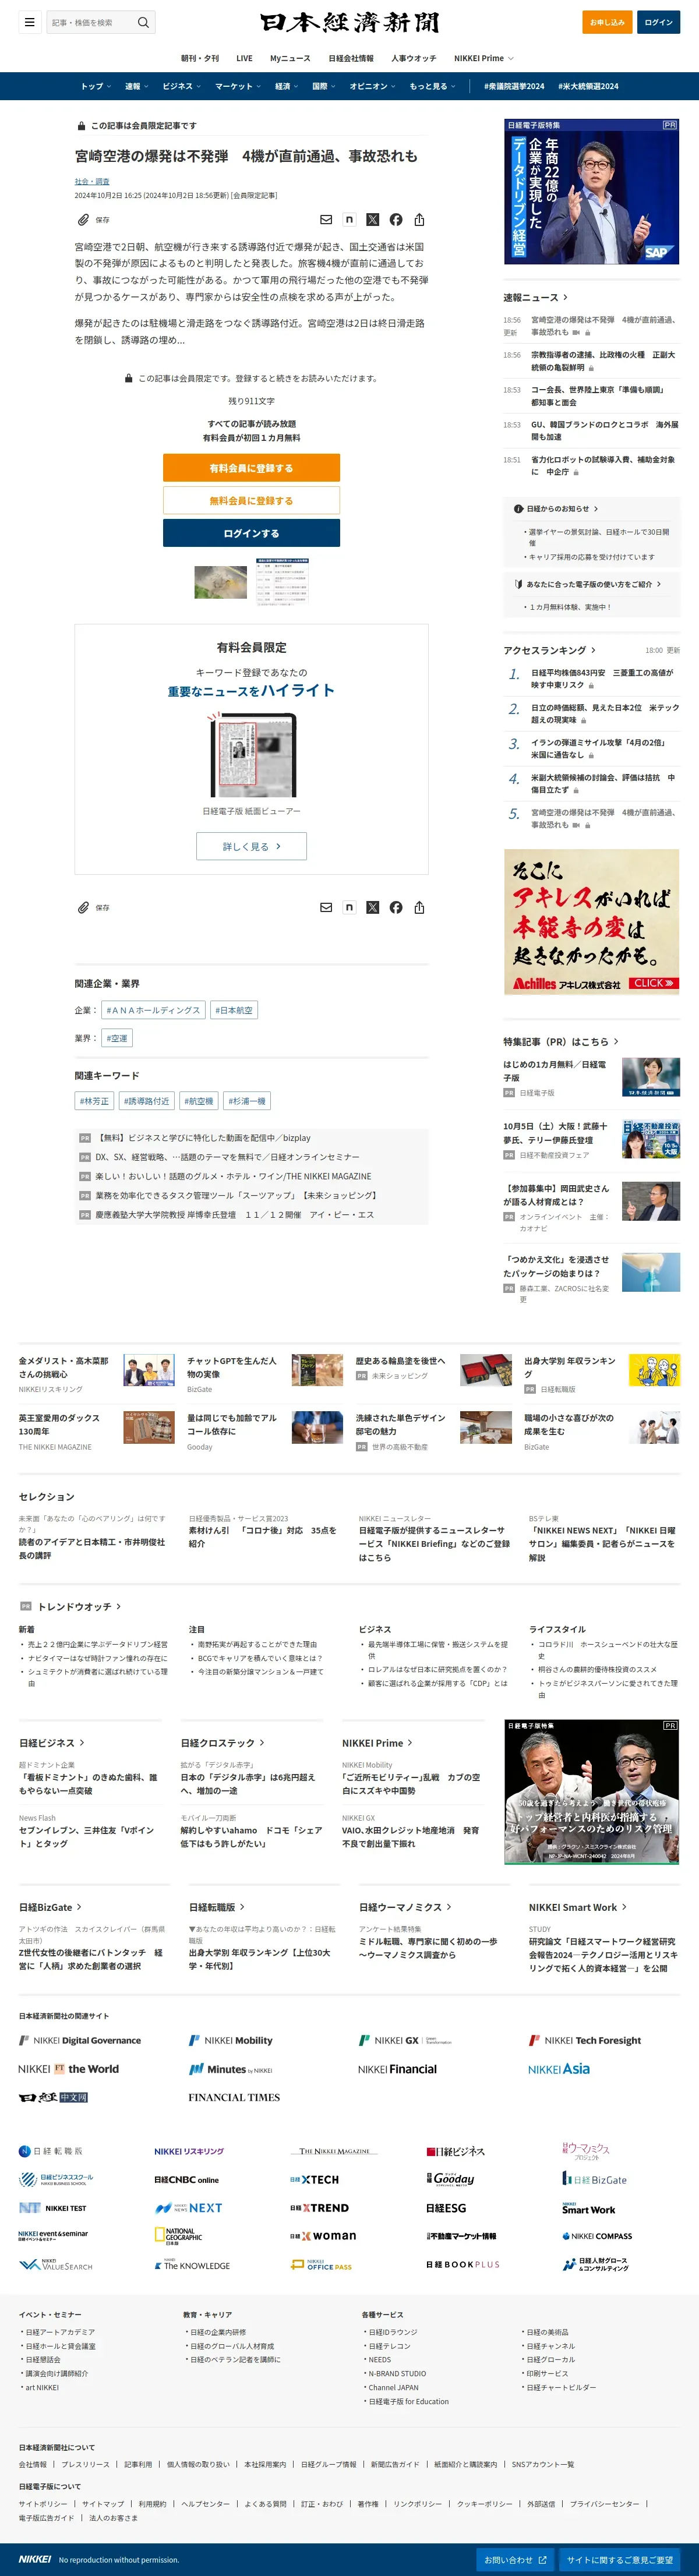Click the 保存 clip icon under article date
The image size is (699, 2576).
(84, 220)
